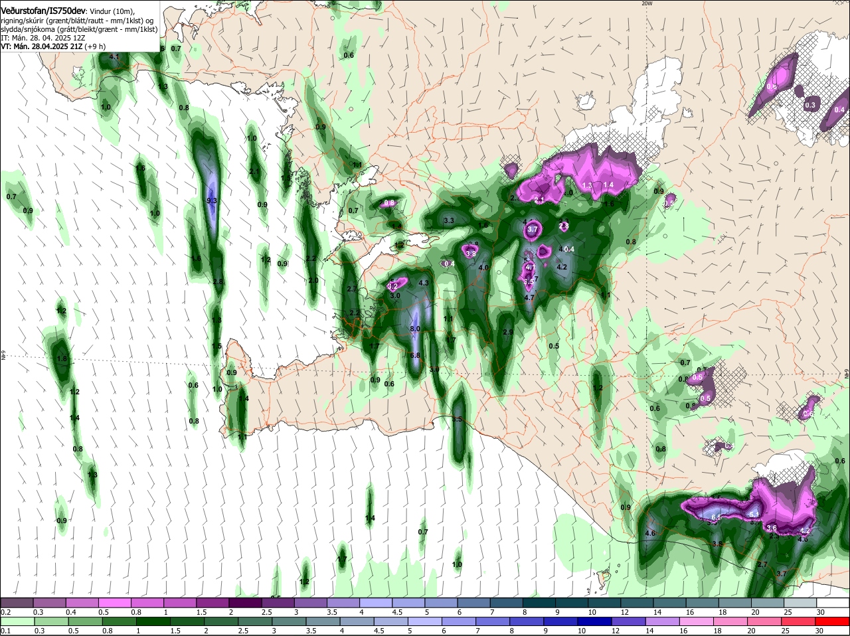The width and height of the screenshot is (850, 636).
Task: Select the dark purple swatch starting at 2, upper legend
Action: (245, 603)
